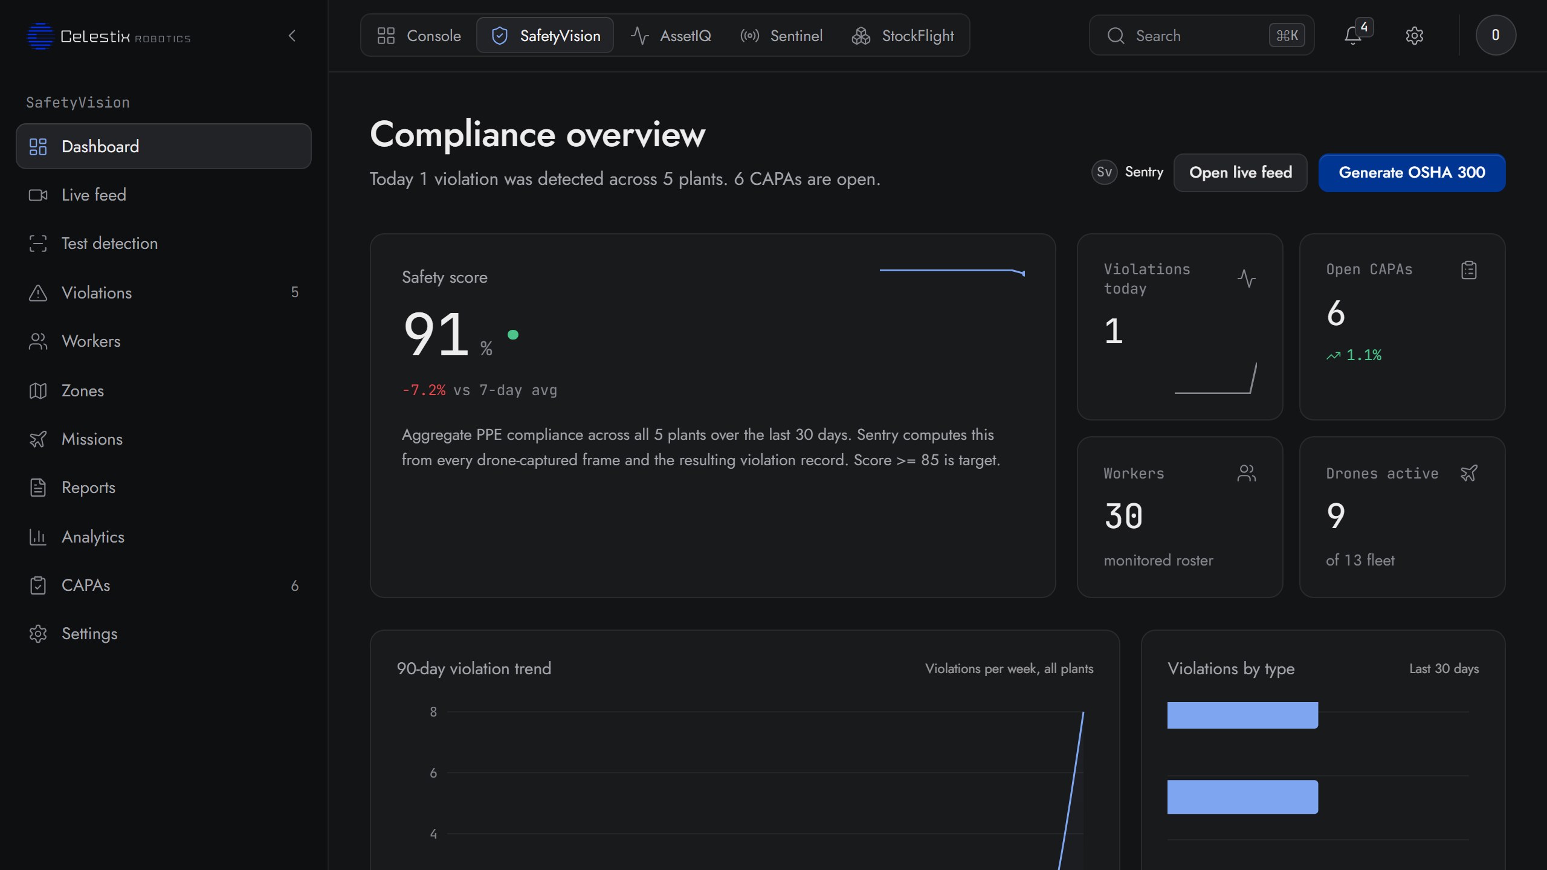Click the Reports document icon

tap(38, 488)
